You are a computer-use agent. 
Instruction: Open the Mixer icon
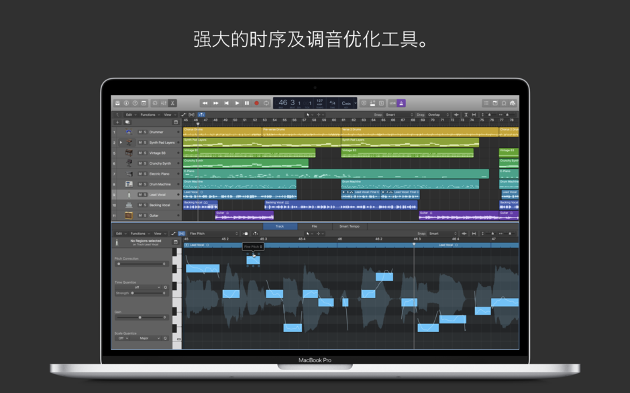(x=162, y=104)
